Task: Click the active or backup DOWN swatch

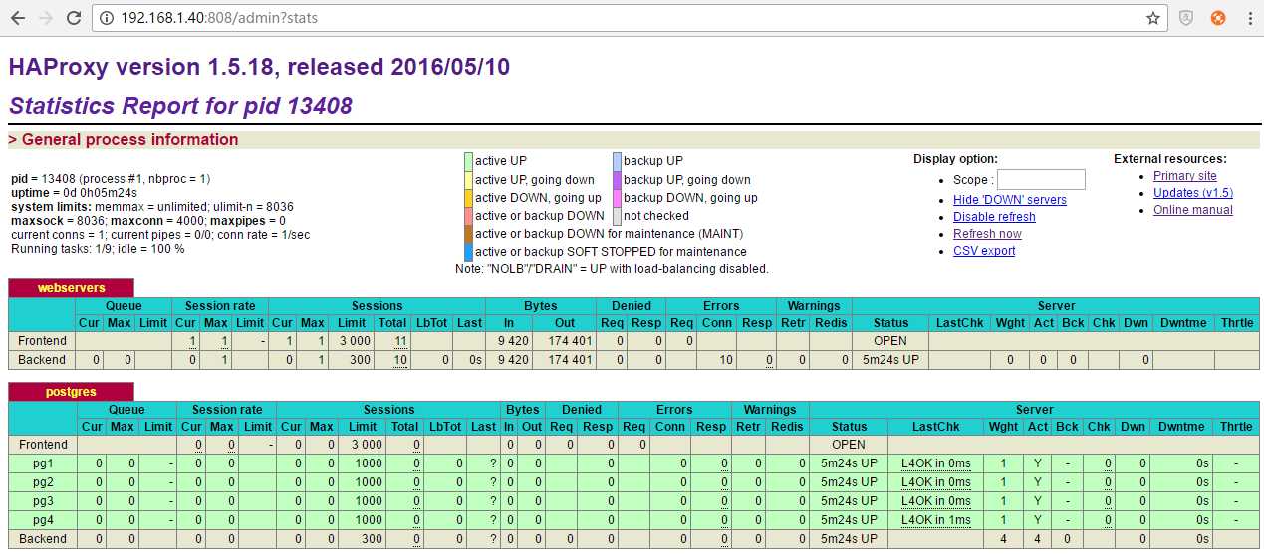Action: [468, 215]
